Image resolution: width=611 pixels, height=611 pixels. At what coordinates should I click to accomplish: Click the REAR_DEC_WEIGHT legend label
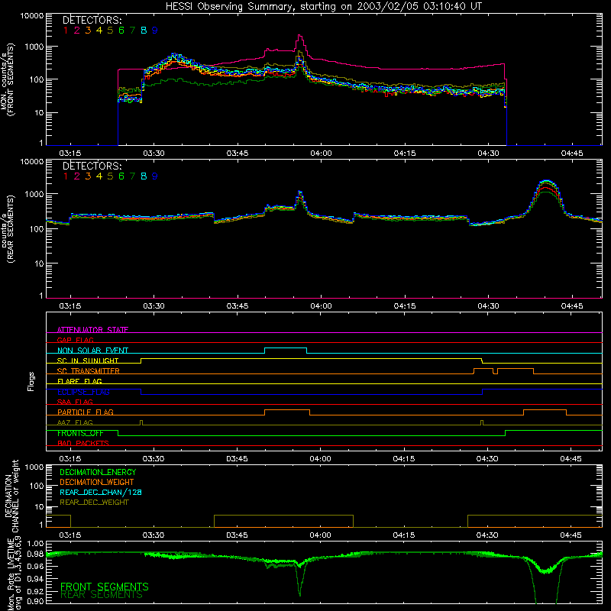(94, 503)
